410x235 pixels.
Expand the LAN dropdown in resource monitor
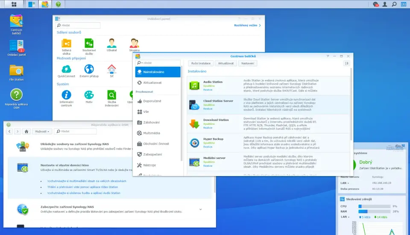tap(349, 217)
